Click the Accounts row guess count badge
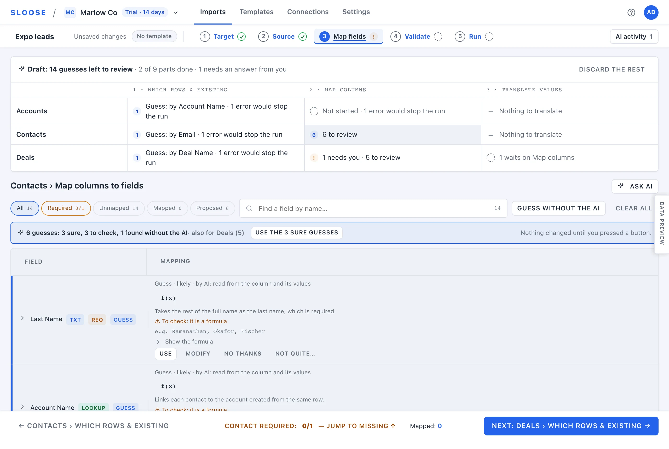Image resolution: width=669 pixels, height=449 pixels. pyautogui.click(x=137, y=111)
